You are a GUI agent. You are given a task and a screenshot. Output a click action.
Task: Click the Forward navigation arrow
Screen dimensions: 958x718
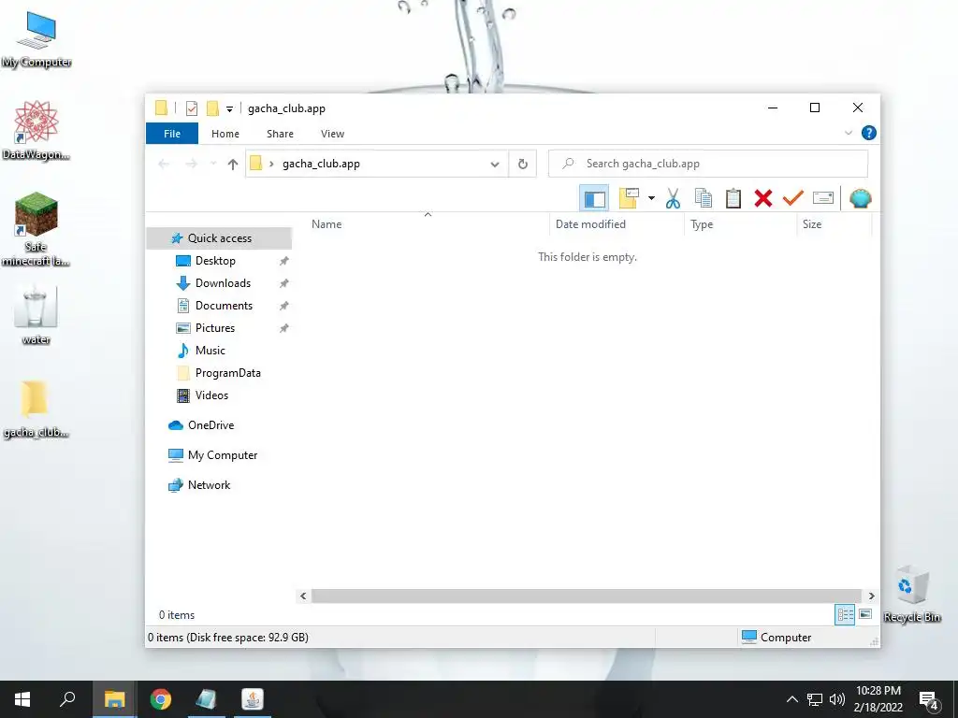[191, 164]
